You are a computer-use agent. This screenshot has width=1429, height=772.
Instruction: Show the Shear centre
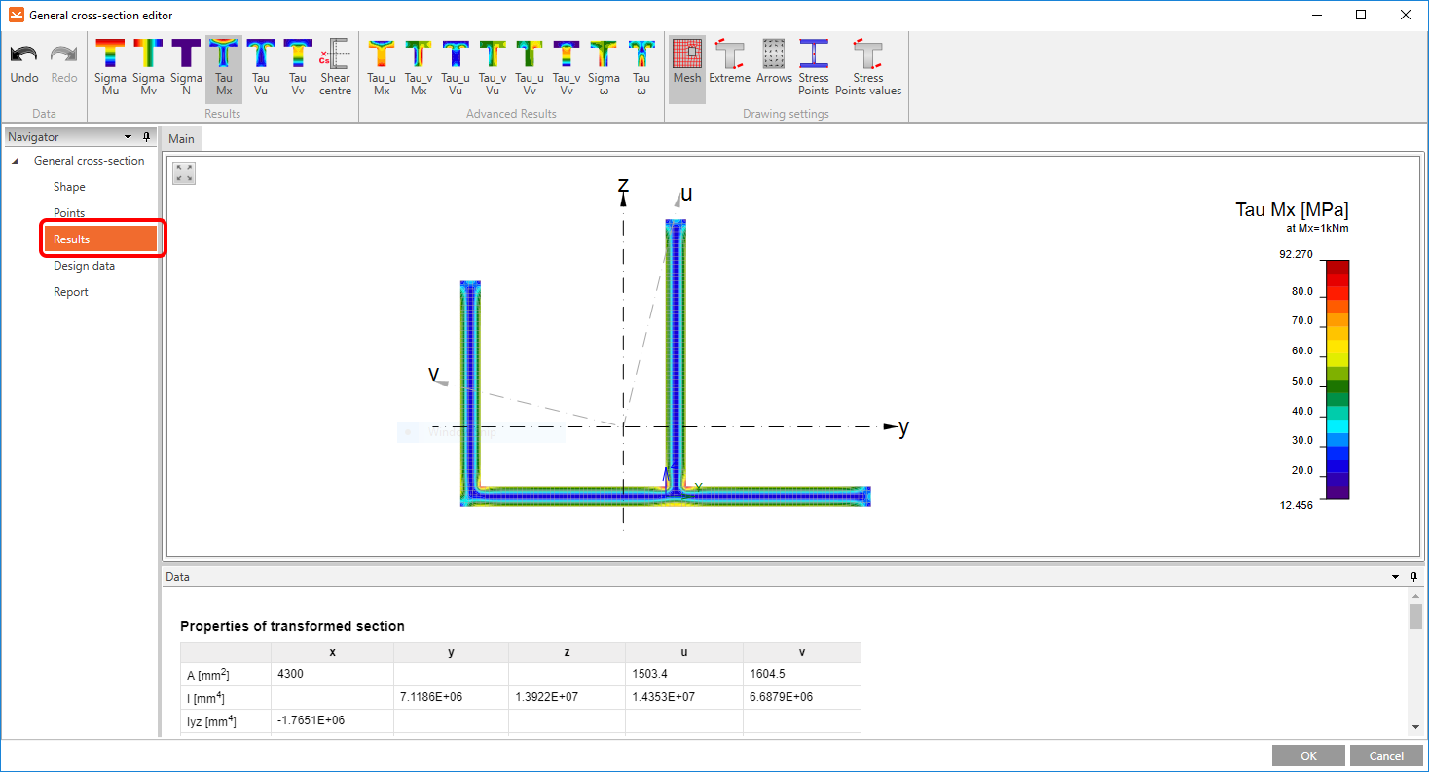335,67
